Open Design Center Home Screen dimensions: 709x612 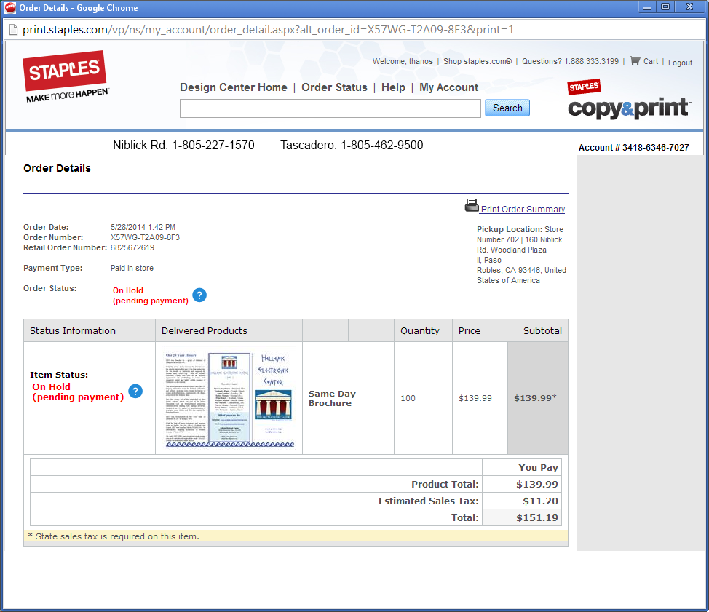pyautogui.click(x=234, y=87)
